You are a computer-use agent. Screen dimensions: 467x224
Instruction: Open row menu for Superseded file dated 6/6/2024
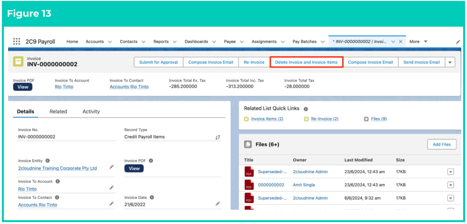coord(451,198)
